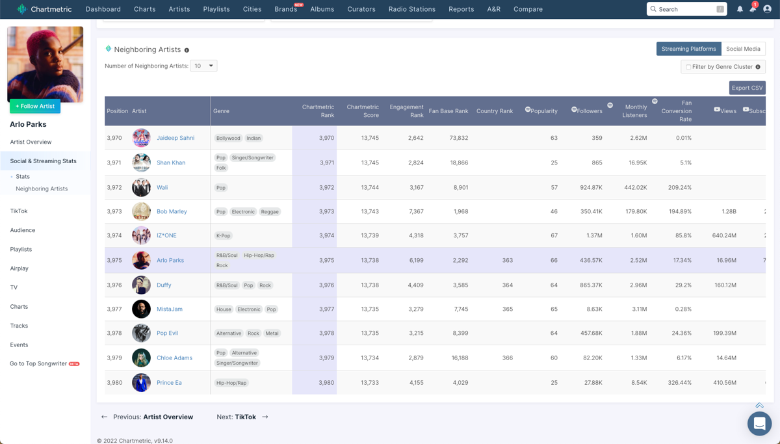Click Prince Ea's avatar picture
The image size is (780, 444).
141,382
